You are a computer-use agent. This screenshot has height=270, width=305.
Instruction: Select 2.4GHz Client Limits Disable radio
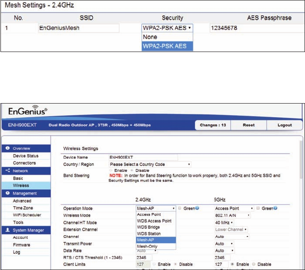click(176, 264)
